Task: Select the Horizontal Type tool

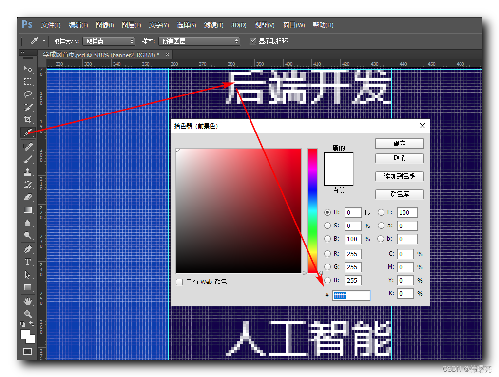Action: tap(28, 262)
